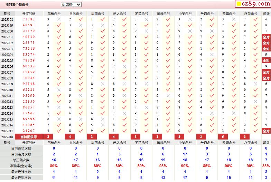271x182 pixels.
Task: Click the check mark for 谷风杀号 in row 2025208
Action: (81, 78)
